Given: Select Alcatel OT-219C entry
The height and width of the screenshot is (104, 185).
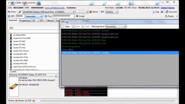Looking at the screenshot, I should [x=19, y=48].
